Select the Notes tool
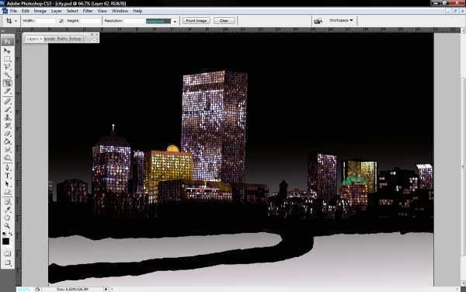This screenshot has width=466, height=292. tap(7, 202)
